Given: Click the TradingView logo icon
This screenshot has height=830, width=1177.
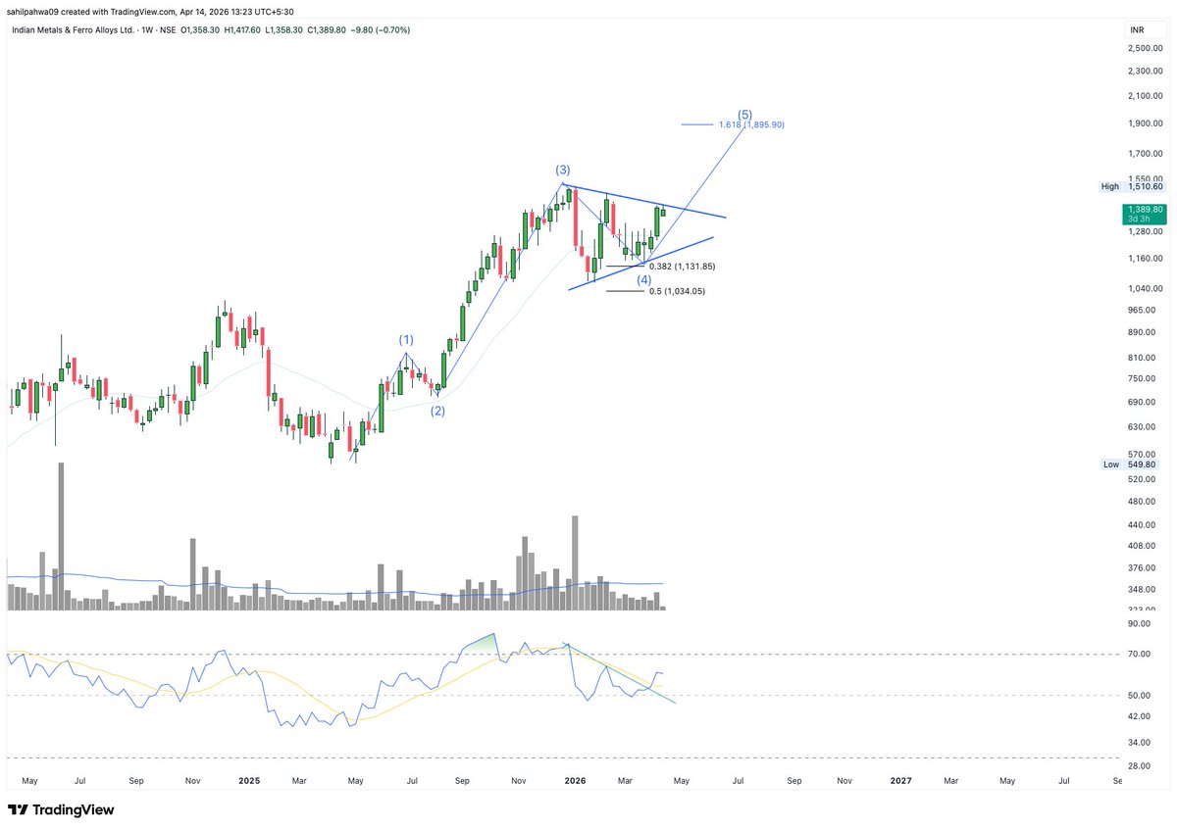Looking at the screenshot, I should pyautogui.click(x=16, y=809).
